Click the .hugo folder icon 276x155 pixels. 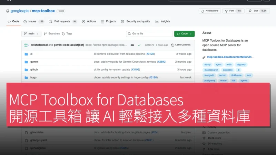tap(26, 77)
